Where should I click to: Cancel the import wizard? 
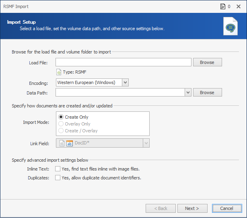tap(226, 208)
